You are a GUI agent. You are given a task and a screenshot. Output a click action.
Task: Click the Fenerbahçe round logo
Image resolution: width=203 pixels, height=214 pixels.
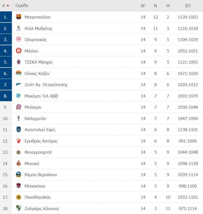tap(19, 152)
